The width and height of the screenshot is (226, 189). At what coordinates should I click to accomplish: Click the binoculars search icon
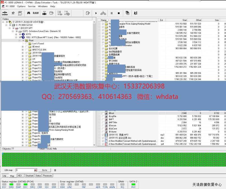(x=29, y=13)
